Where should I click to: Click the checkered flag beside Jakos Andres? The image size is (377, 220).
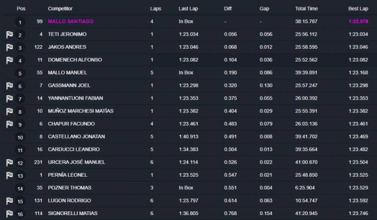pyautogui.click(x=9, y=47)
